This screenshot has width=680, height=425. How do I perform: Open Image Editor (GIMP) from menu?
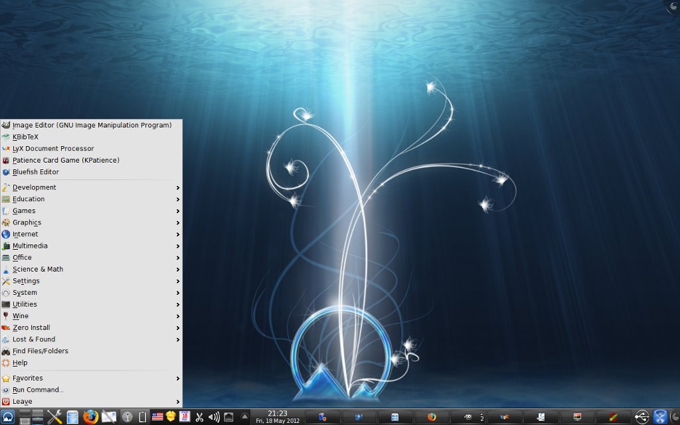(91, 125)
